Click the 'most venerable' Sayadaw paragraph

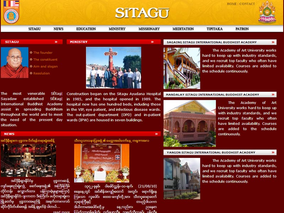coord(32,109)
